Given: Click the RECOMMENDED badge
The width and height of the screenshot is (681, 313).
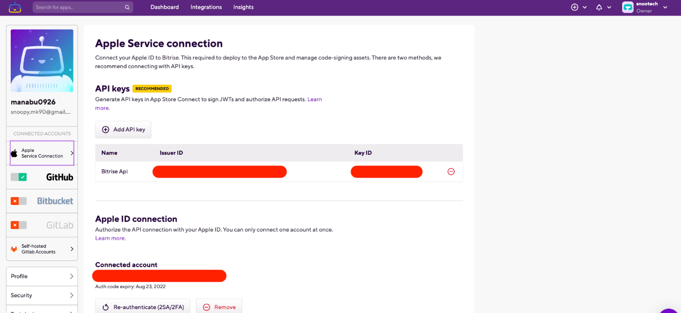Looking at the screenshot, I should 152,89.
